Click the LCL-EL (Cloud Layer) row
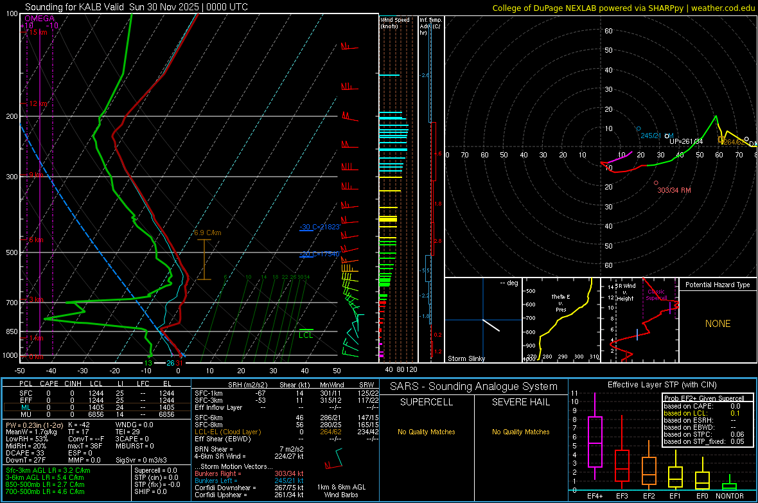This screenshot has width=758, height=503. tap(286, 432)
